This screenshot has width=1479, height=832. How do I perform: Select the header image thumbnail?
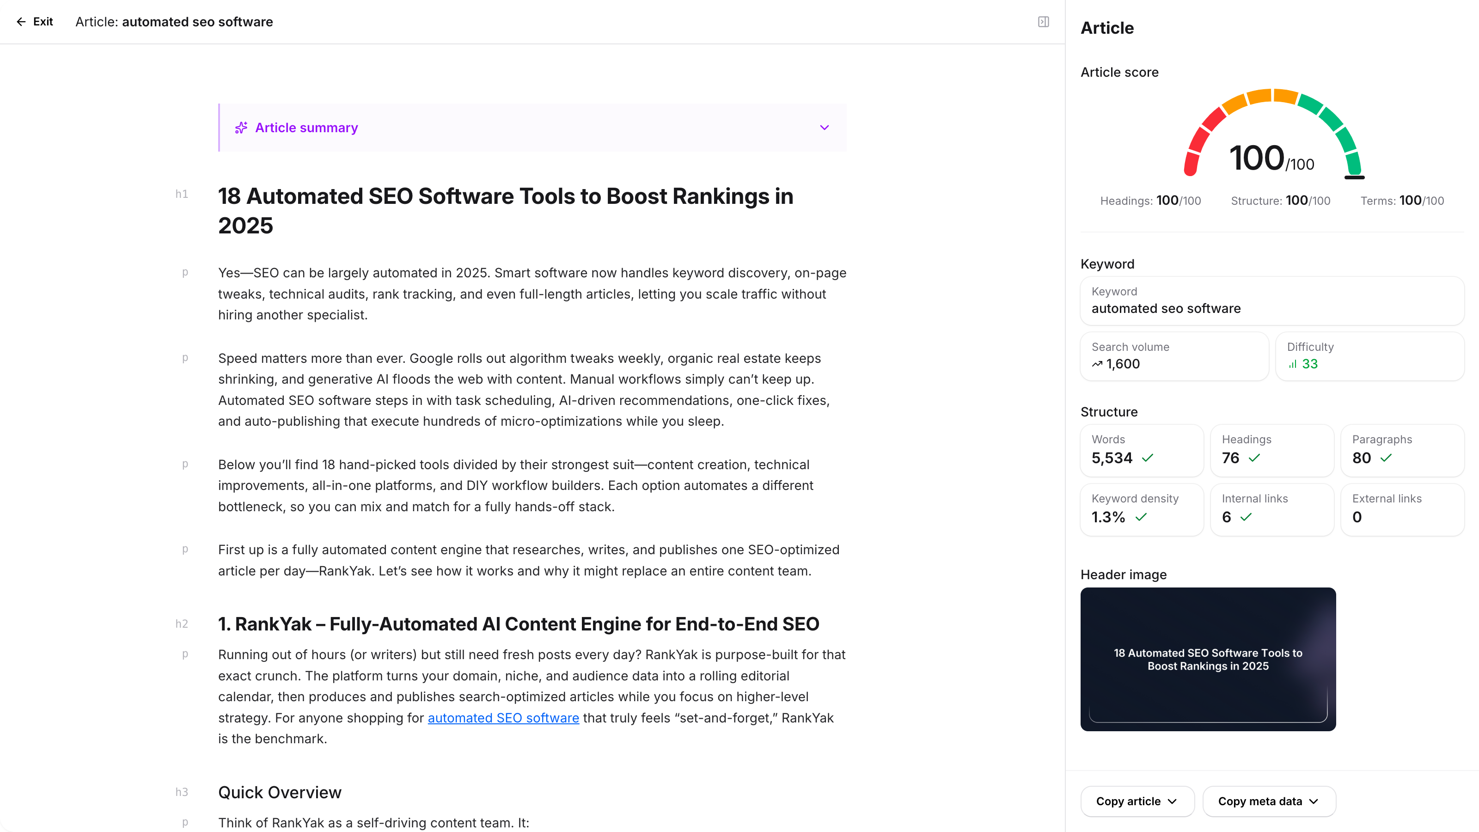1207,659
